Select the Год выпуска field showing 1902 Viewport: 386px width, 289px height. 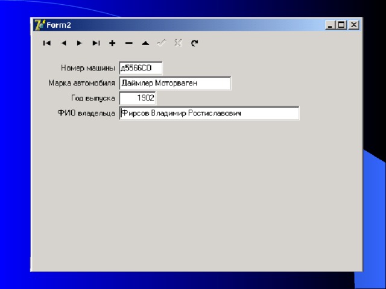[138, 98]
